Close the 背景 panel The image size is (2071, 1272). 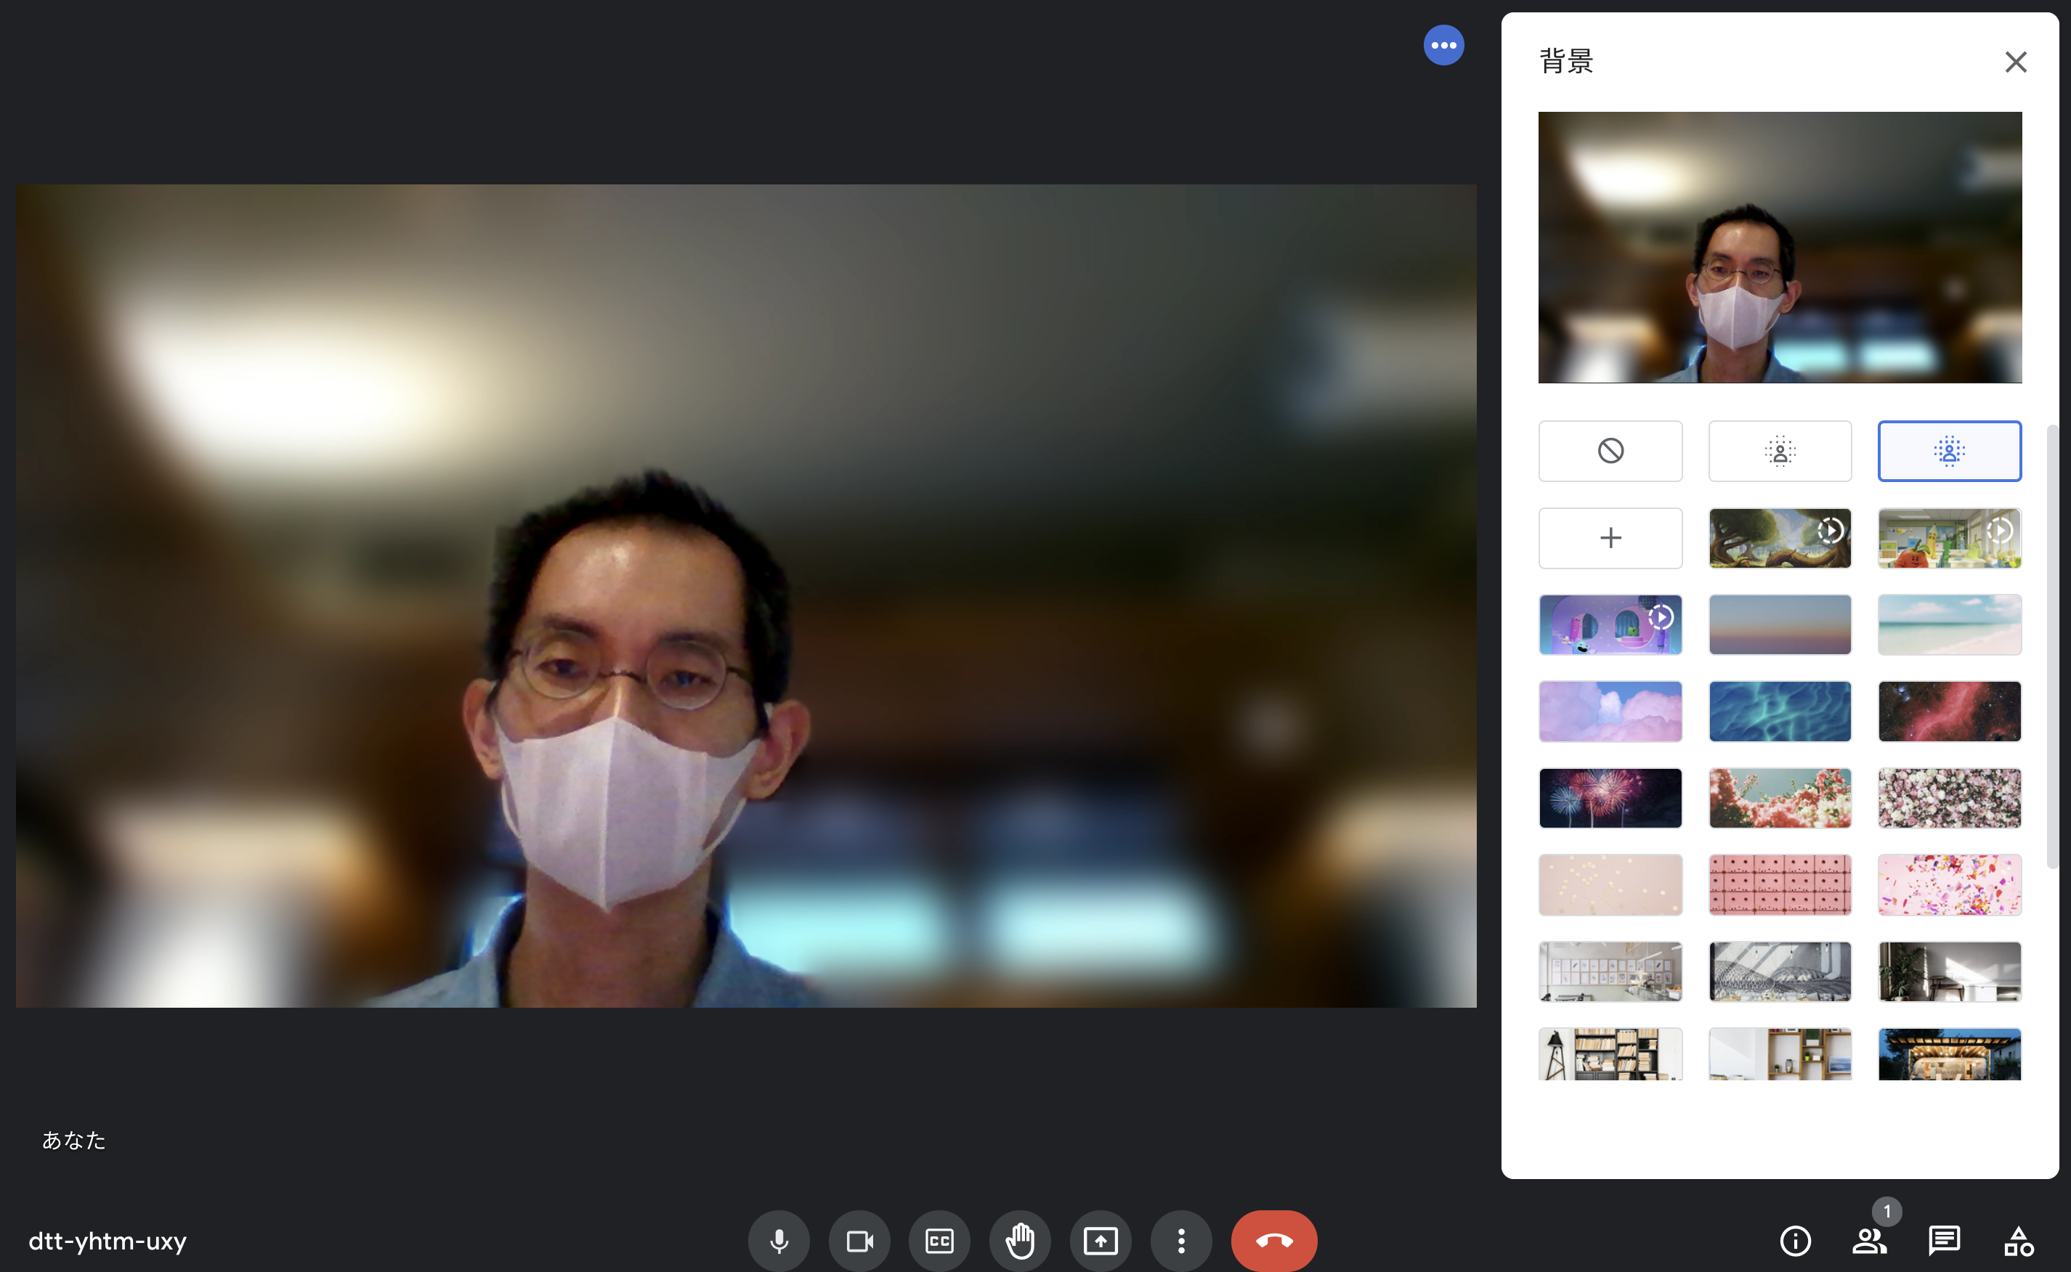2016,62
